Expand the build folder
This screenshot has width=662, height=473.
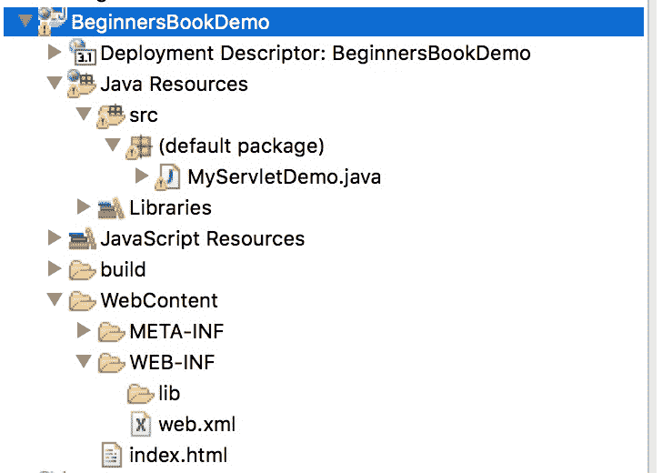tap(55, 269)
